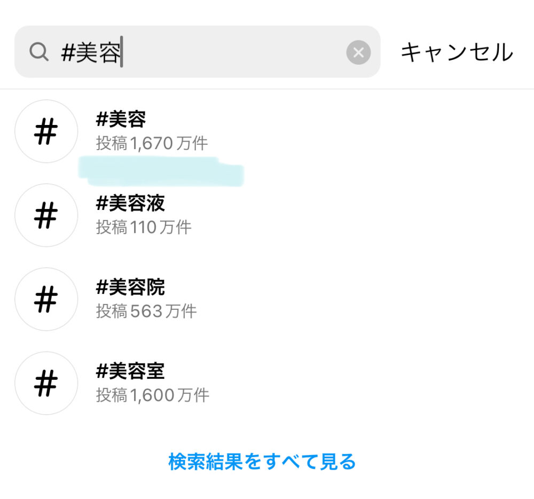The width and height of the screenshot is (534, 499).
Task: Select the #美容液 hashtag title
Action: (x=130, y=204)
